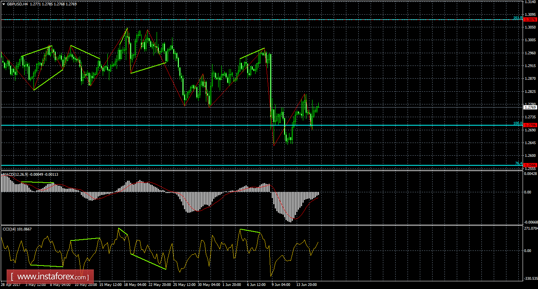Click the 9 Jun 04:00 time label

[281, 285]
